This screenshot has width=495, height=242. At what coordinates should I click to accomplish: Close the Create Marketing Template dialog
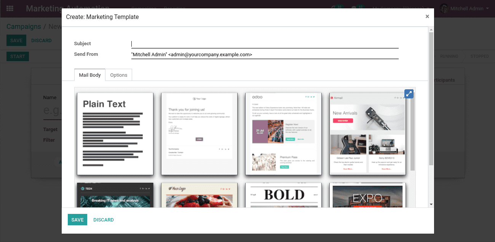[427, 16]
